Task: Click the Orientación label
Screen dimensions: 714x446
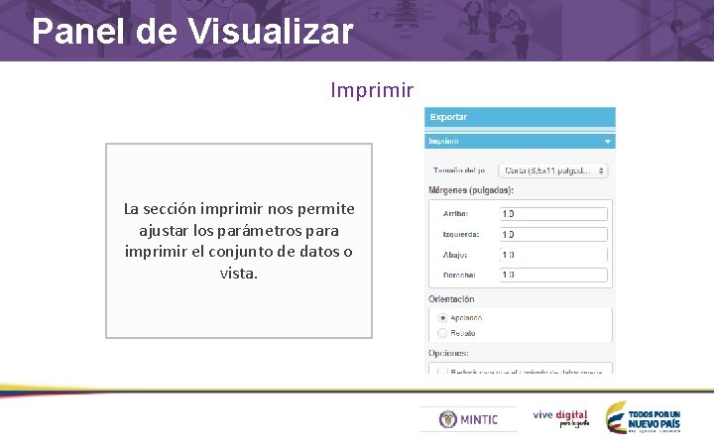Action: (x=451, y=299)
